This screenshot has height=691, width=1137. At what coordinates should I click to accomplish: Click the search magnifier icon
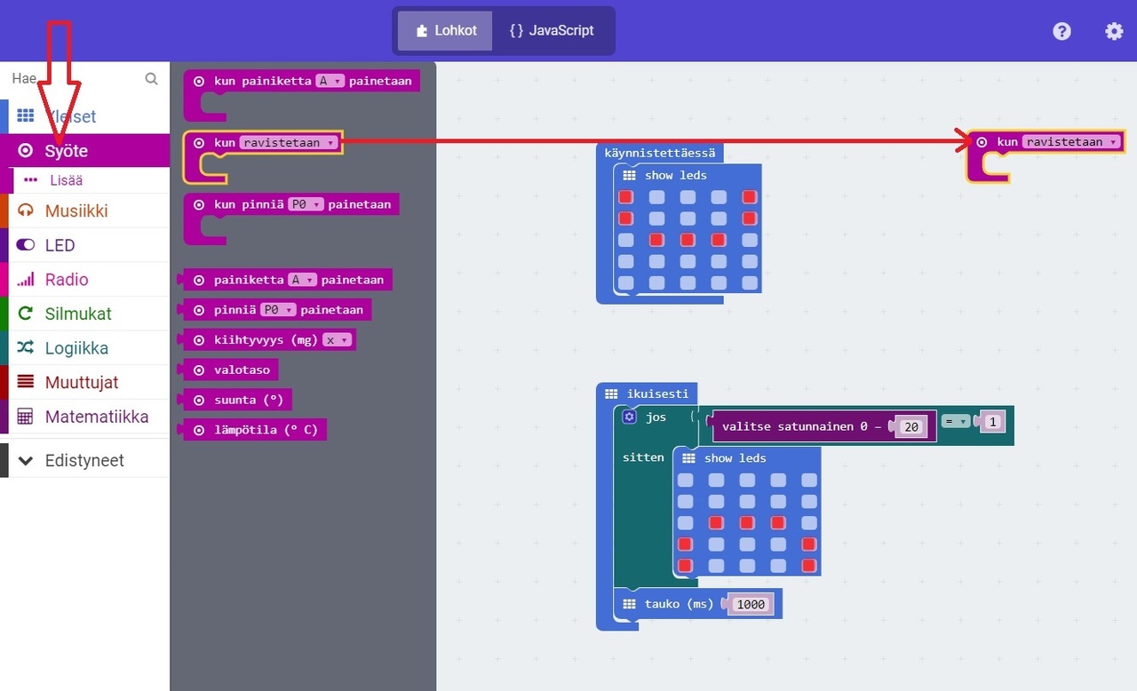152,79
